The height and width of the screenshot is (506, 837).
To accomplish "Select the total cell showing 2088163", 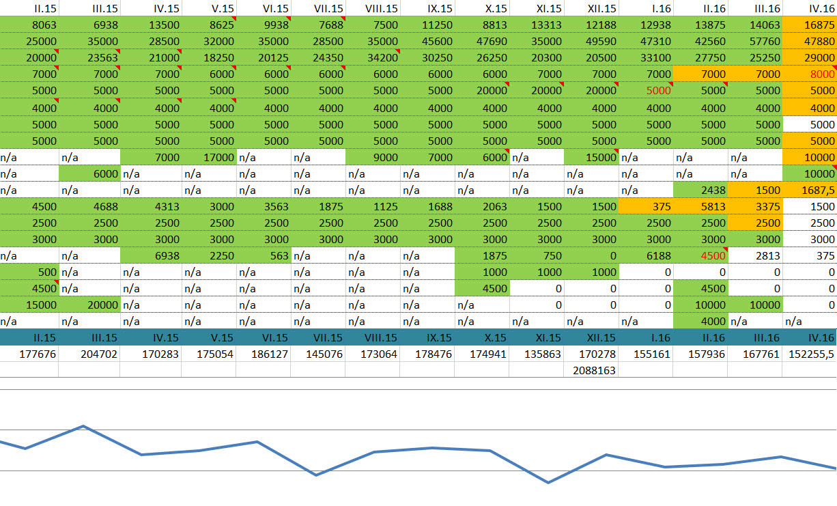I will click(x=591, y=370).
